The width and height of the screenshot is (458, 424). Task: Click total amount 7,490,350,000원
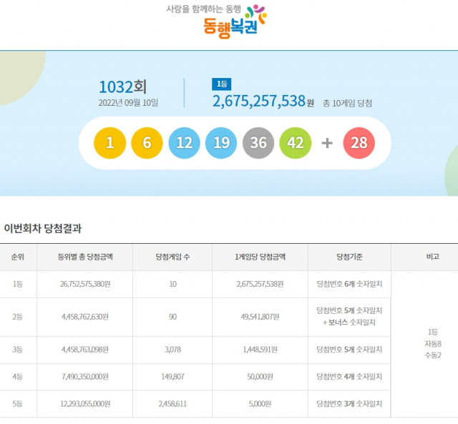point(85,377)
